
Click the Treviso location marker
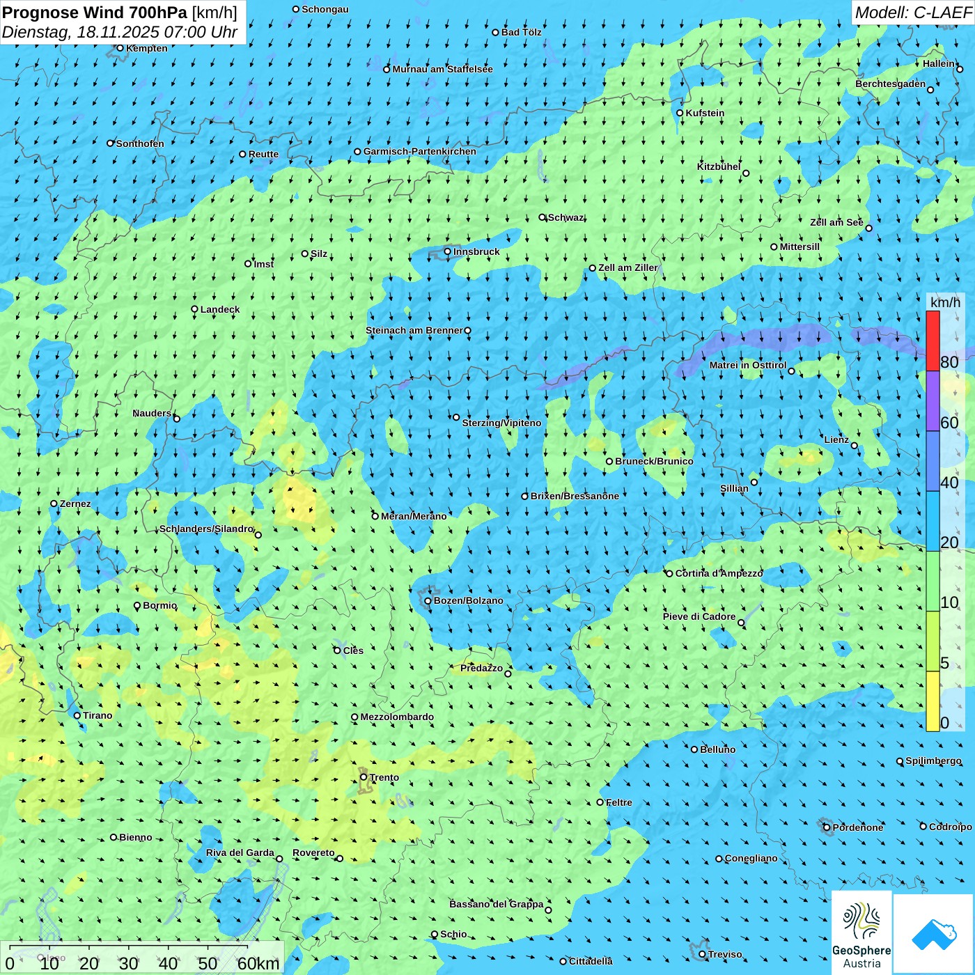click(x=702, y=954)
